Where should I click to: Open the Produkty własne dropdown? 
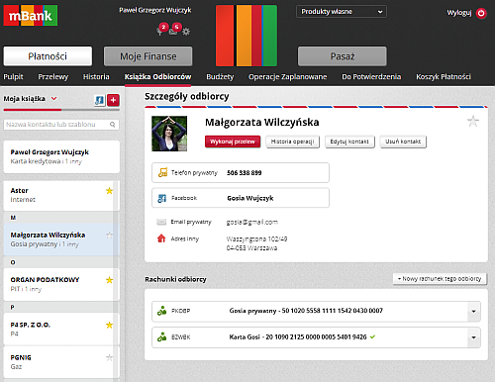[342, 12]
